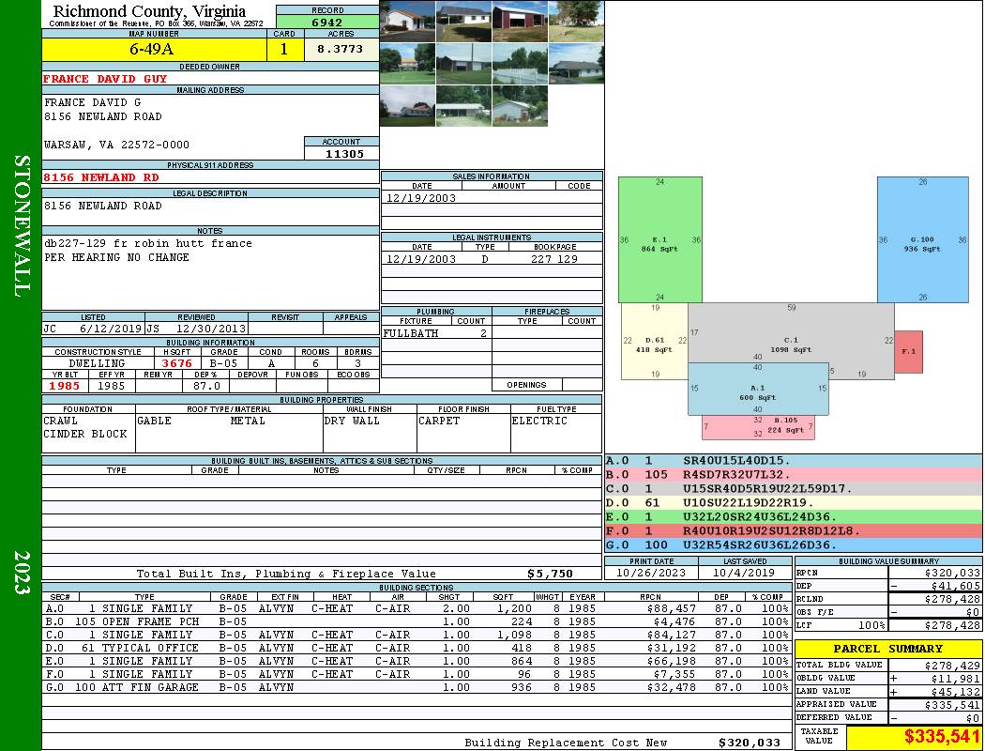Click the LAND VALUE $45,132

[956, 692]
